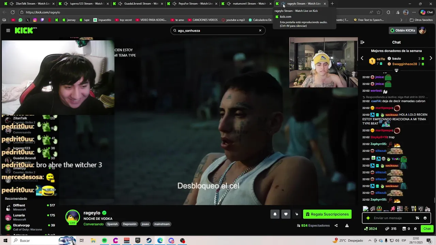Show previous top donors with left arrow
The width and height of the screenshot is (436, 245).
coord(362,58)
